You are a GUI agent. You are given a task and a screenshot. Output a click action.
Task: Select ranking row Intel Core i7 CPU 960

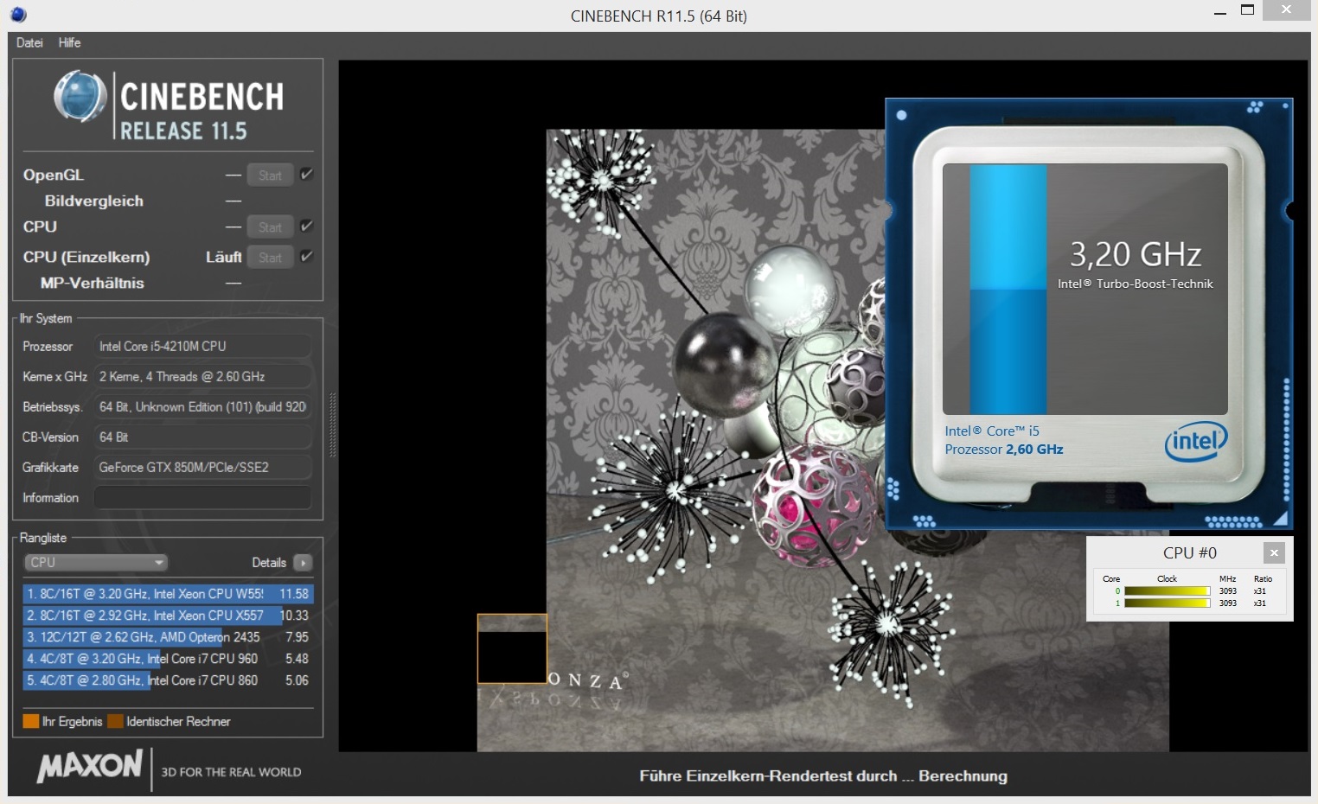click(168, 659)
